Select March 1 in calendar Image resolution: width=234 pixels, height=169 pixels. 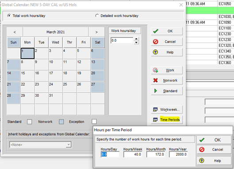coord(27,53)
